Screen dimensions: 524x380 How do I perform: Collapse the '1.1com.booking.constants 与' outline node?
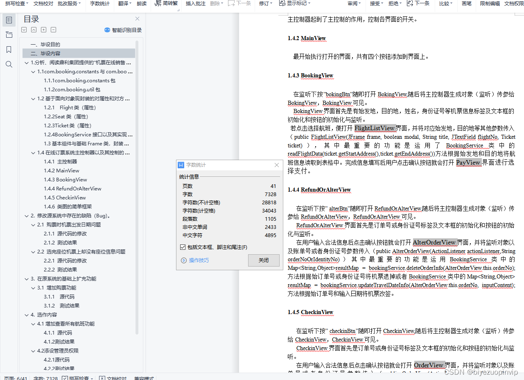click(33, 72)
